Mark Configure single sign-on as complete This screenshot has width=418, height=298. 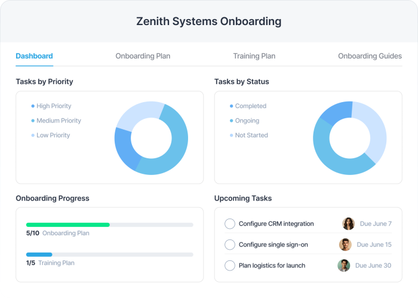230,245
